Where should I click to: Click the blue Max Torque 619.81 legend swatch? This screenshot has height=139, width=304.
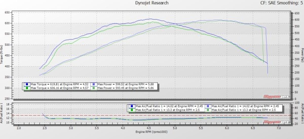pyautogui.click(x=27, y=84)
